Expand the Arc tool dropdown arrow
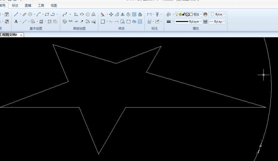Image resolution: width=278 pixels, height=161 pixels. [43, 14]
